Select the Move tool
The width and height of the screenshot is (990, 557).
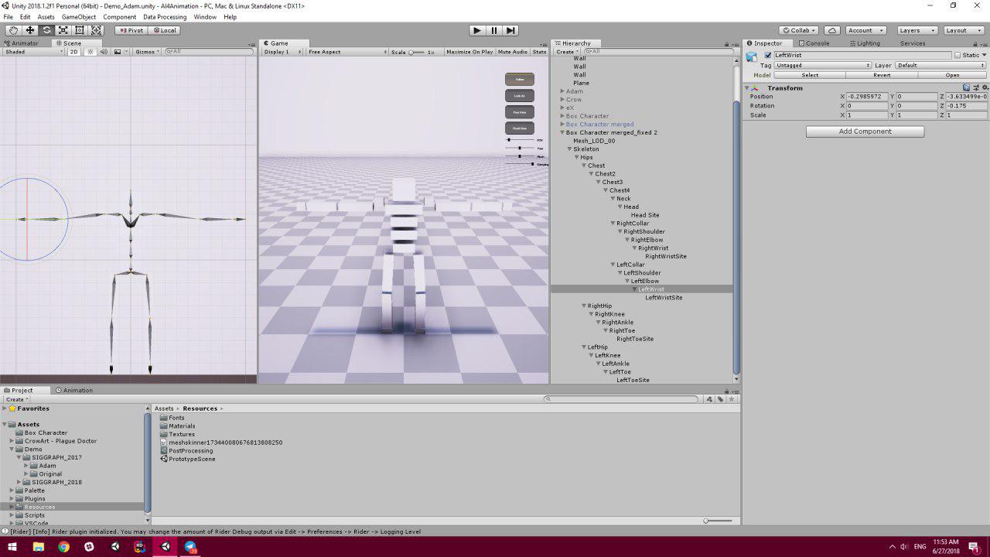[x=29, y=30]
